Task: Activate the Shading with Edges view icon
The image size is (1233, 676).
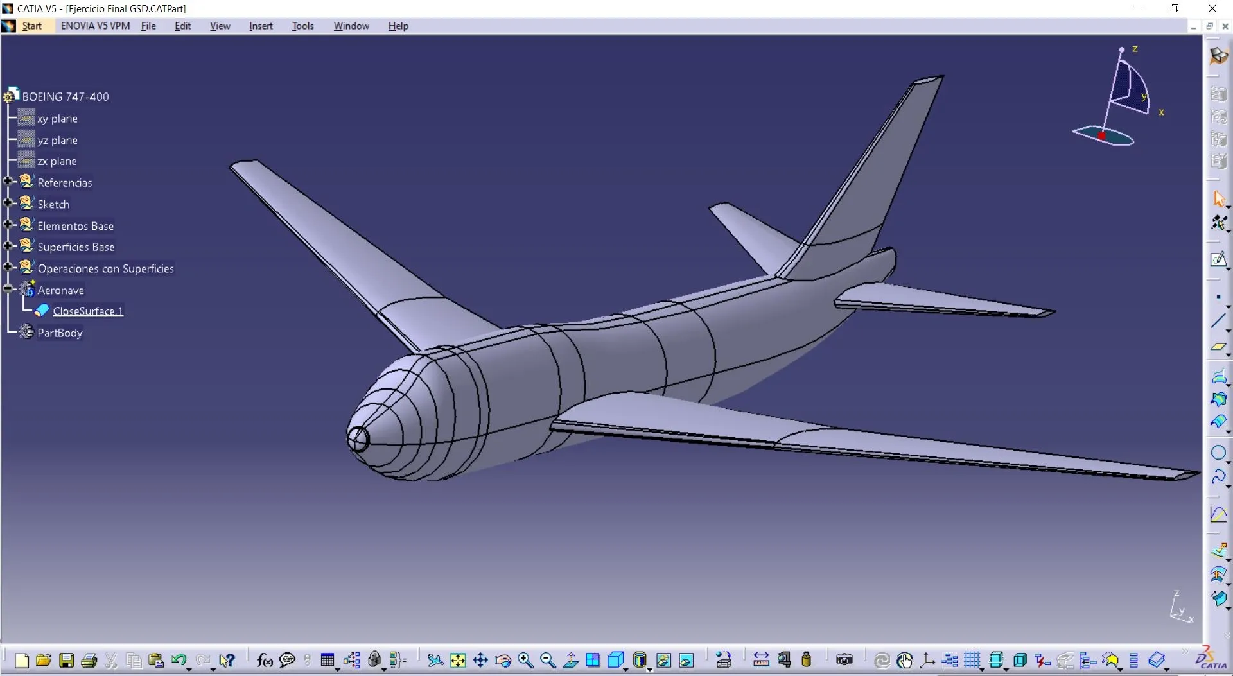Action: [616, 660]
